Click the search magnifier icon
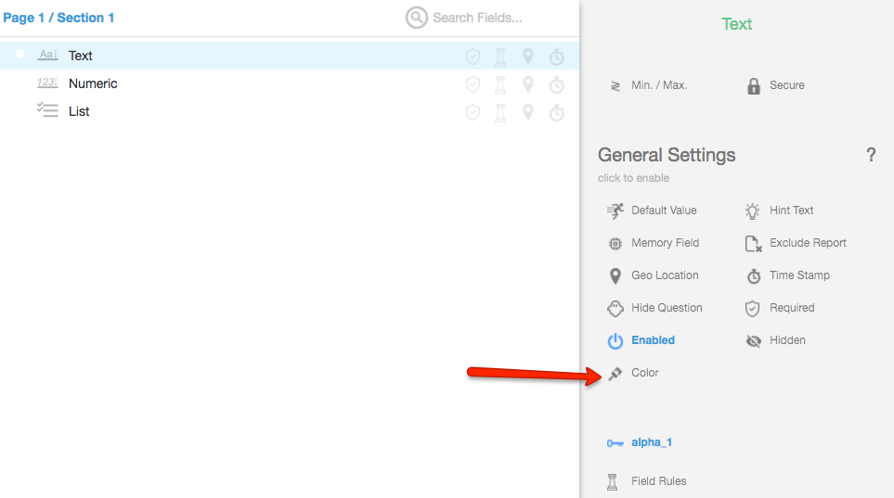Viewport: 894px width, 498px height. click(x=417, y=18)
